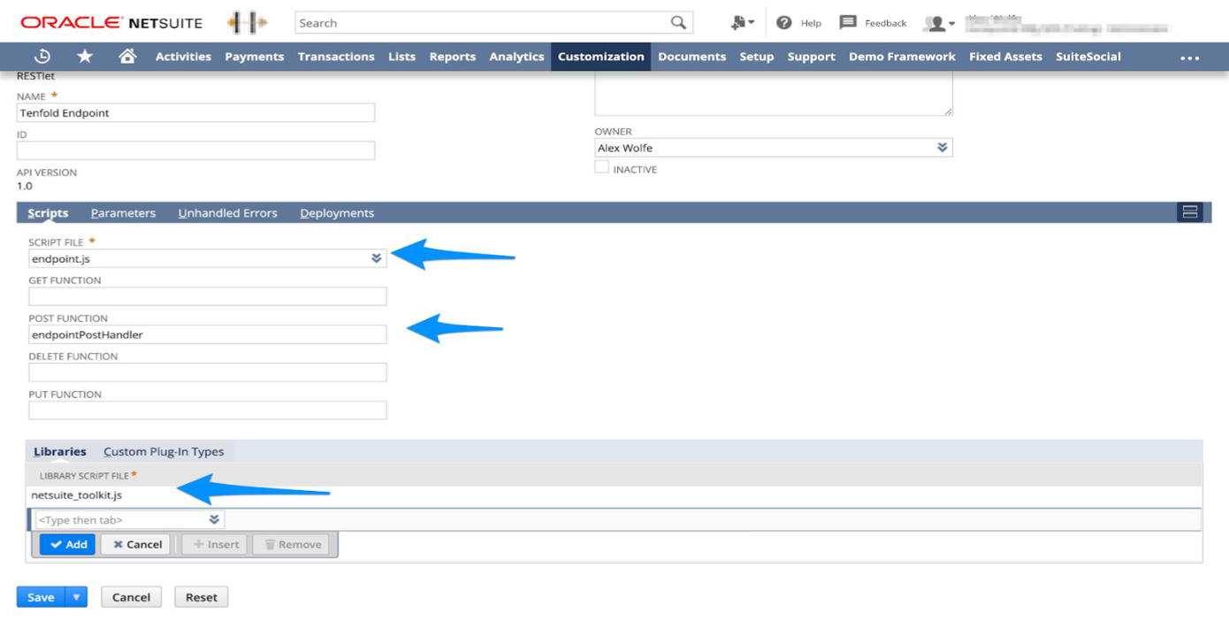The image size is (1229, 621).
Task: Open the Fixed Assets menu
Action: (1005, 56)
